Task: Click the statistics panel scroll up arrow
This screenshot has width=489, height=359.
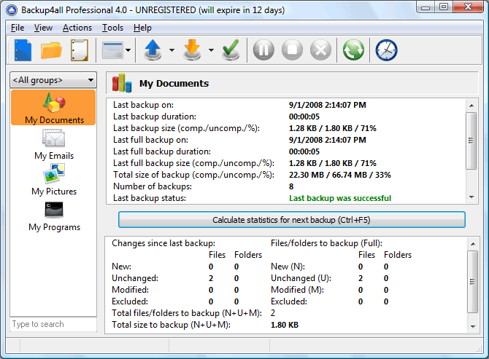Action: pos(473,244)
